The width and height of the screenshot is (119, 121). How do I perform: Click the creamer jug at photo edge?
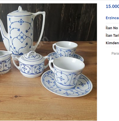tap(5, 62)
